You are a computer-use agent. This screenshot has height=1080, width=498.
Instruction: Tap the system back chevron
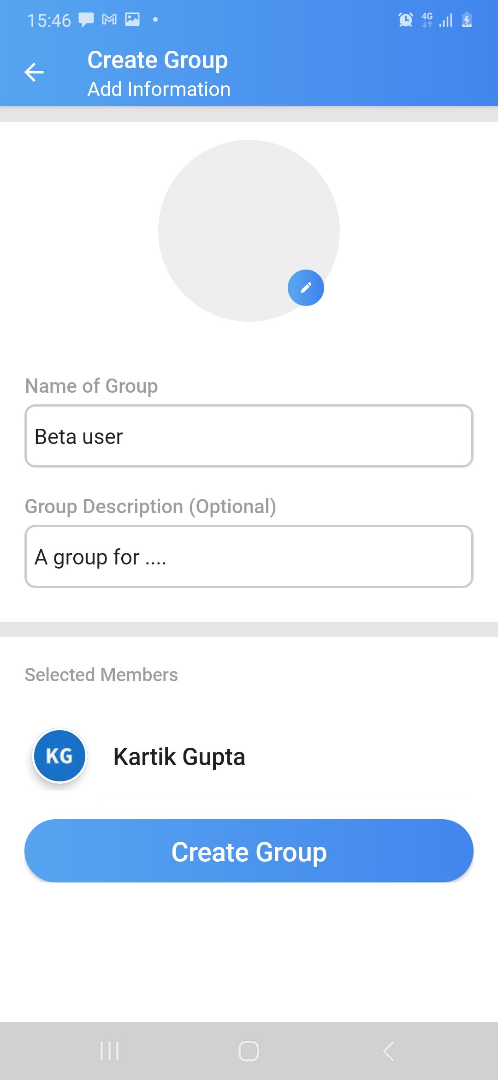coord(388,1051)
